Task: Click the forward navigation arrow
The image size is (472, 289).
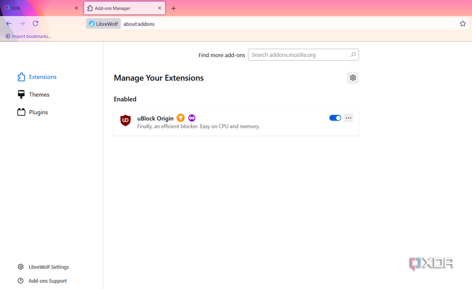Action: coord(22,23)
